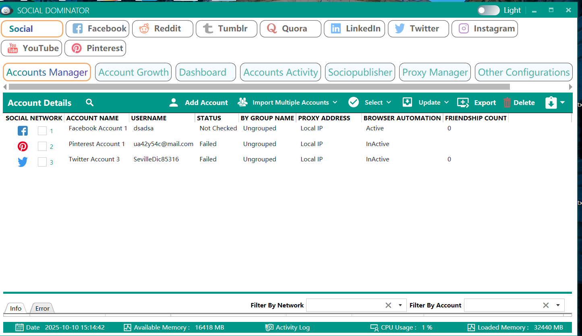
Task: Click the Pinterest icon in second account row
Action: coord(23,146)
